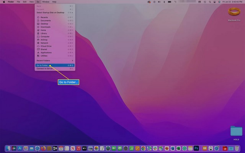
Task: Open Google Chrome from the Dock
Action: pos(143,148)
